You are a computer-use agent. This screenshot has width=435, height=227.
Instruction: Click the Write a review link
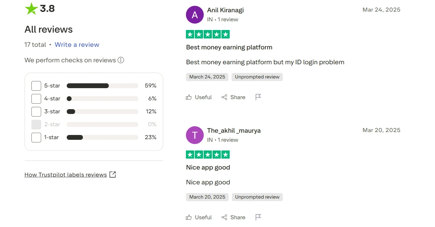coord(77,45)
